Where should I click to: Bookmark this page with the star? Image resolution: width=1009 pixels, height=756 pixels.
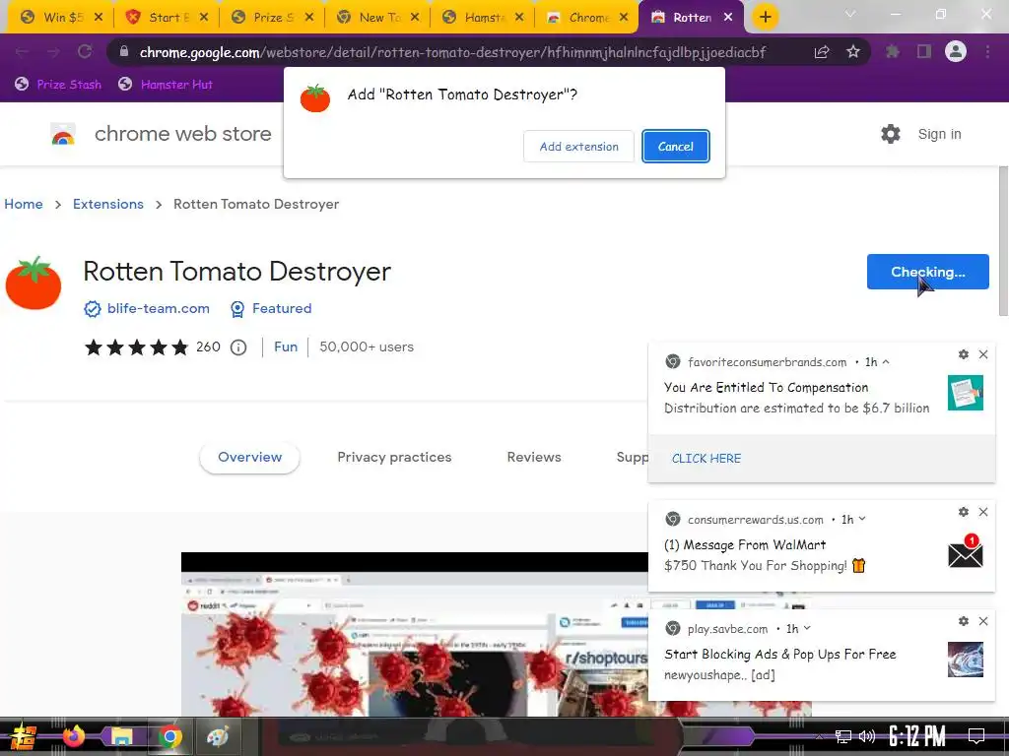853,51
